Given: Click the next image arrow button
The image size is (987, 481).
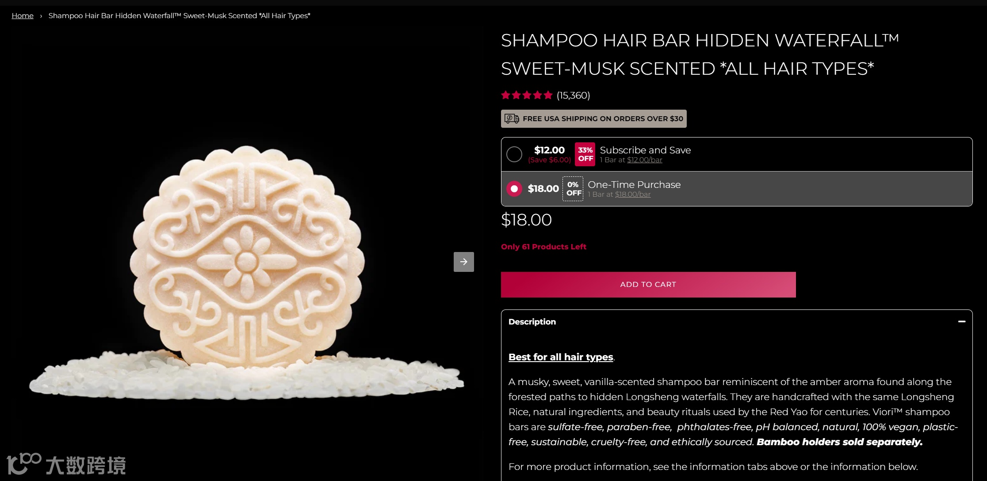Looking at the screenshot, I should pos(463,262).
